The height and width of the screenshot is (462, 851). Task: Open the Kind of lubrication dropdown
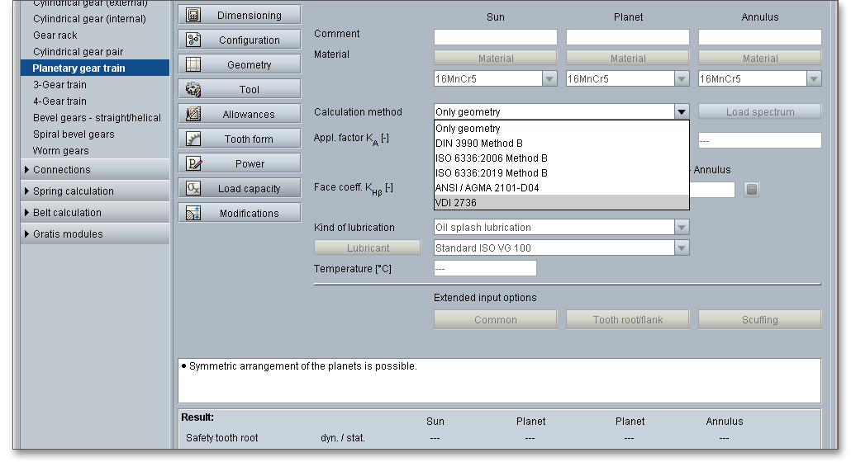coord(681,228)
